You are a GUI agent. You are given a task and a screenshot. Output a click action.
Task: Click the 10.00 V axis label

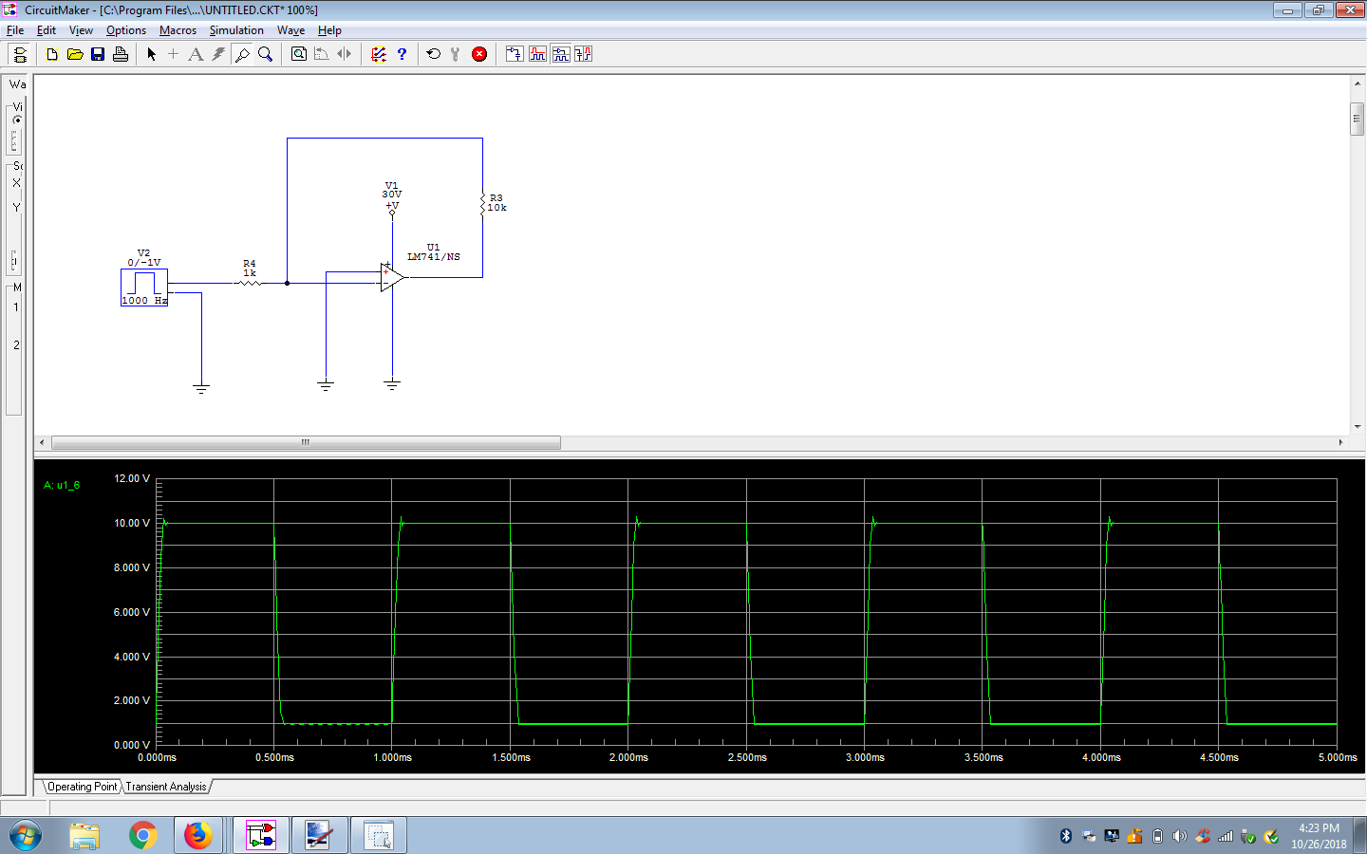(x=132, y=523)
